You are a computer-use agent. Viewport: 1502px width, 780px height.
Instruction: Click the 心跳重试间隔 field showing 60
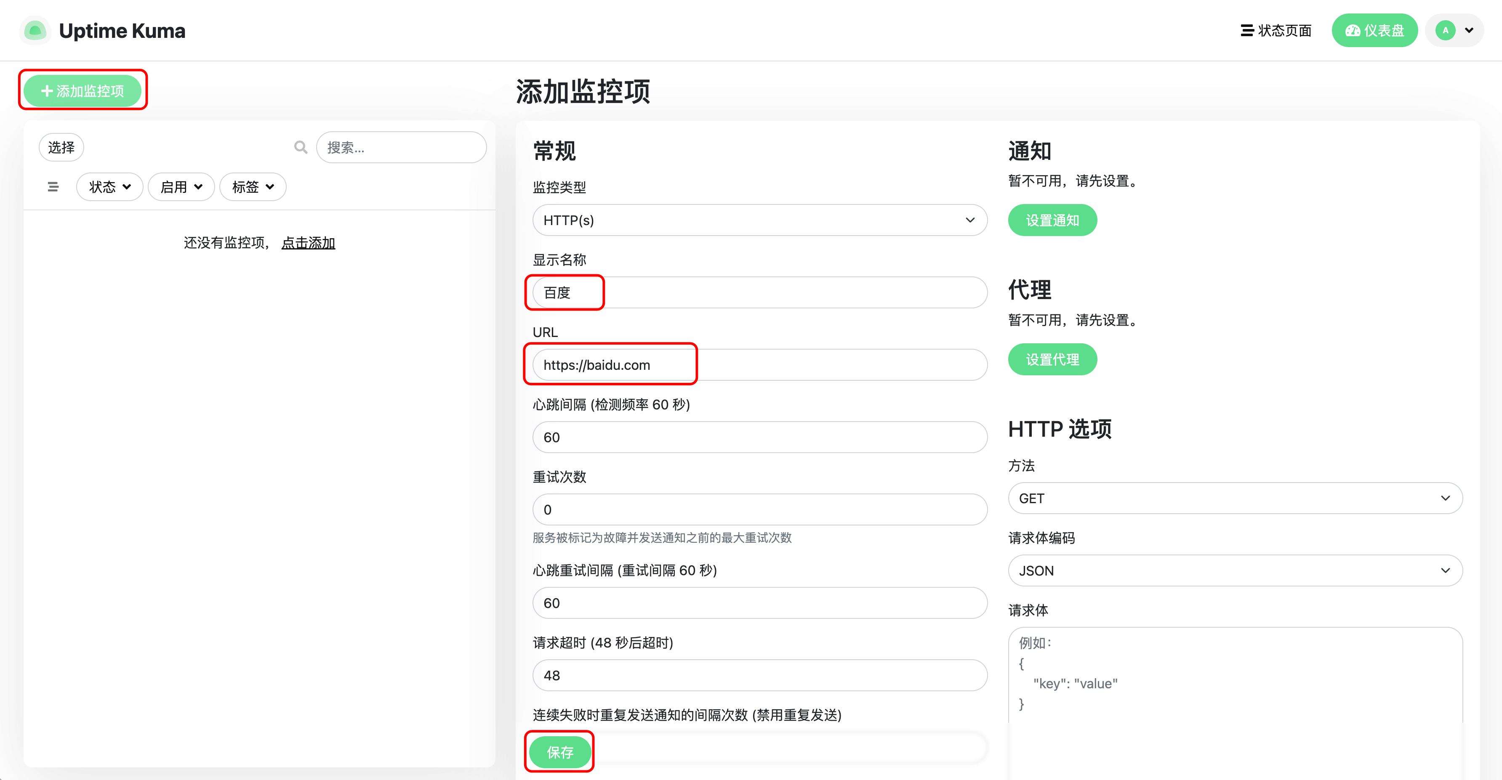760,603
